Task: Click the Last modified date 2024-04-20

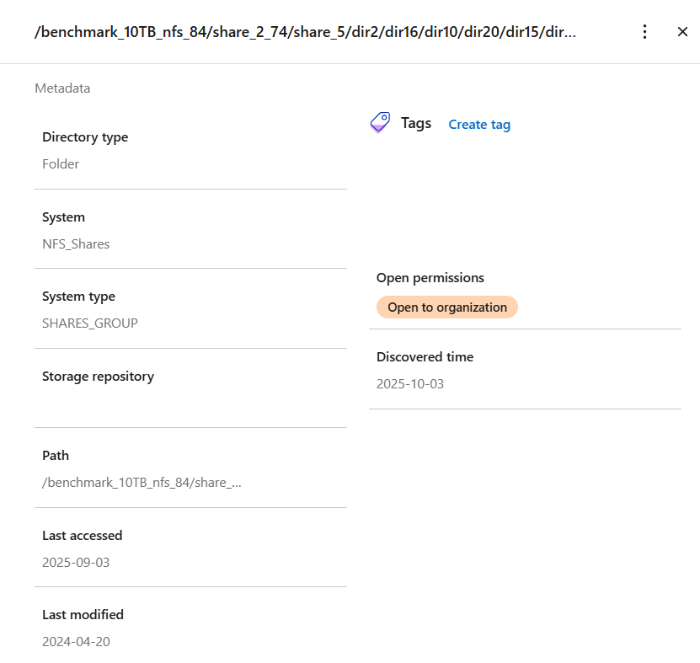Action: click(x=76, y=642)
